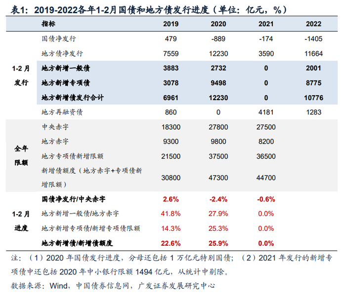Click the 2019 column header
This screenshot has height=296, width=346.
pos(171,24)
